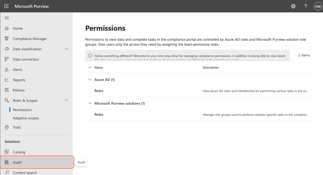
Task: Click the Reports chart icon
Action: (x=7, y=80)
